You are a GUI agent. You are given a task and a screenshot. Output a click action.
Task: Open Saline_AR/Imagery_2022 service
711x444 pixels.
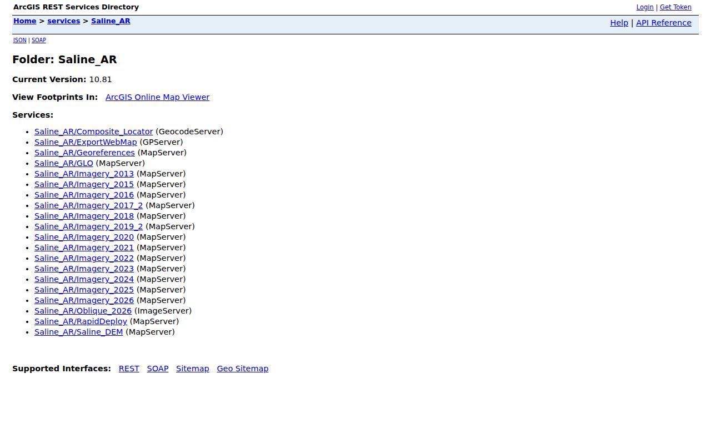[x=84, y=258]
